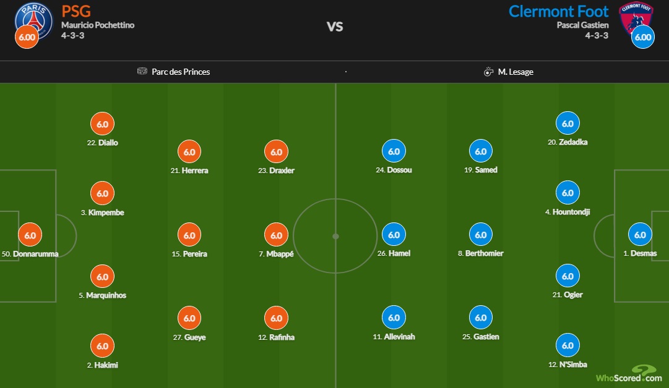669x388 pixels.
Task: Click manager name Pascal Gastien
Action: tap(582, 25)
